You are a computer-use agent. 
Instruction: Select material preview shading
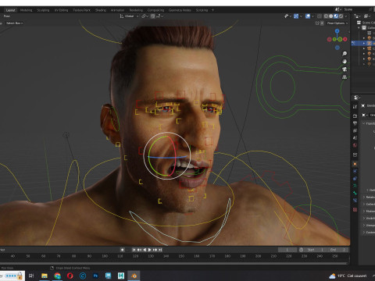(x=336, y=16)
